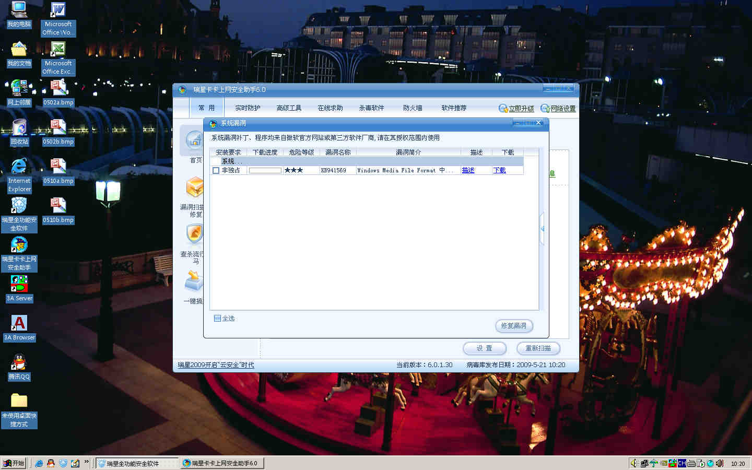Click the three-star danger rating cell
752x470 pixels.
(301, 170)
